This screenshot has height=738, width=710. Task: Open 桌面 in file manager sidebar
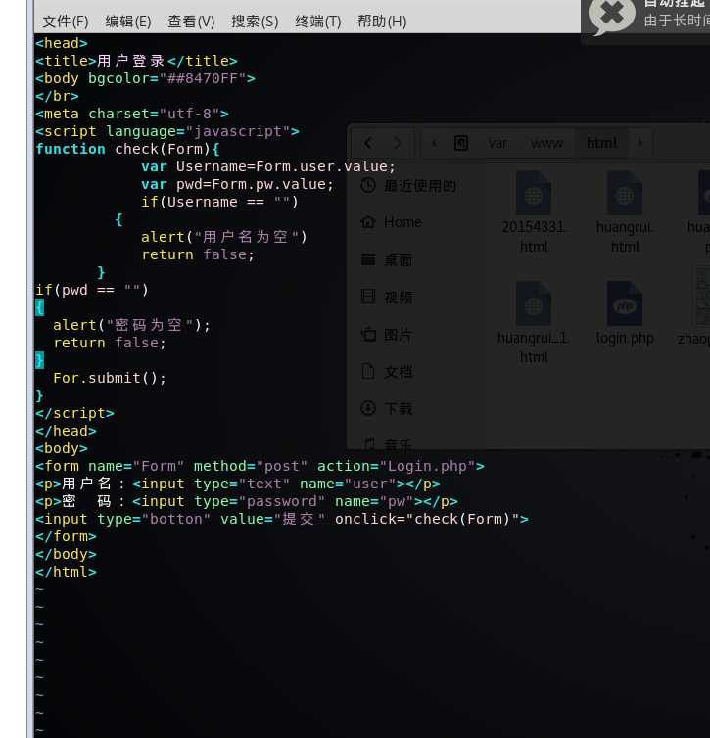click(x=387, y=259)
